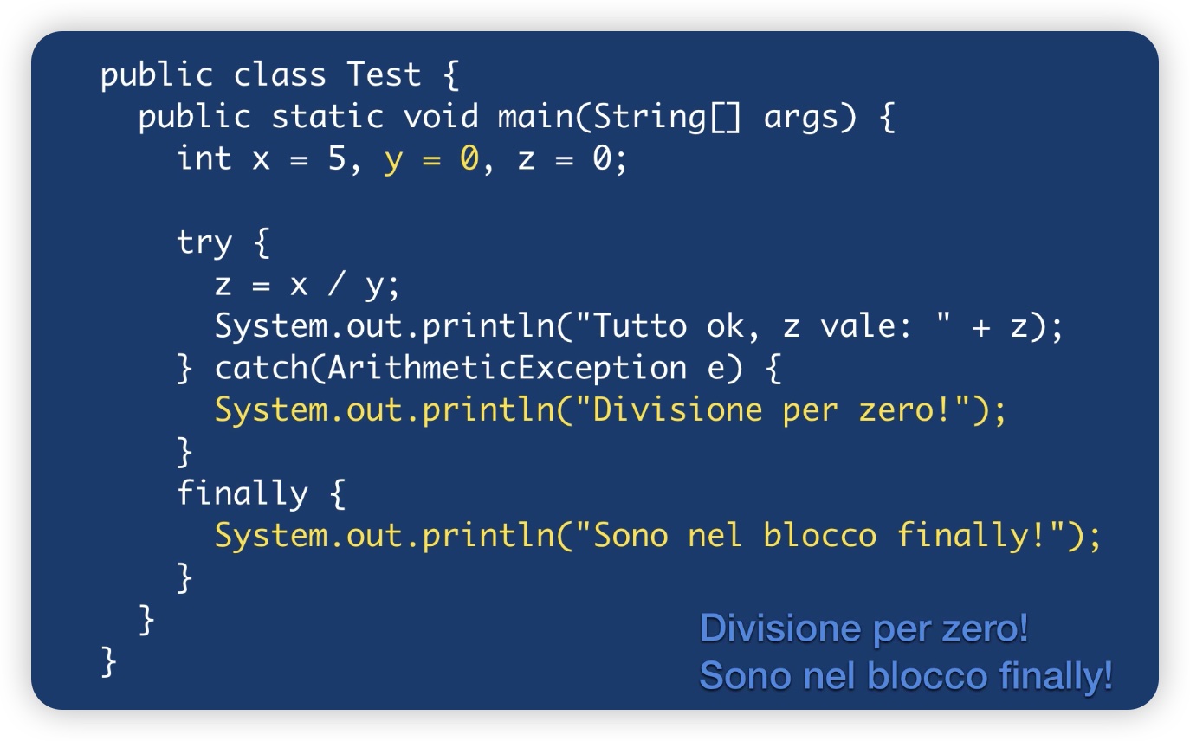The width and height of the screenshot is (1190, 741).
Task: Click the 'z = x / y;' statement
Action: point(307,285)
